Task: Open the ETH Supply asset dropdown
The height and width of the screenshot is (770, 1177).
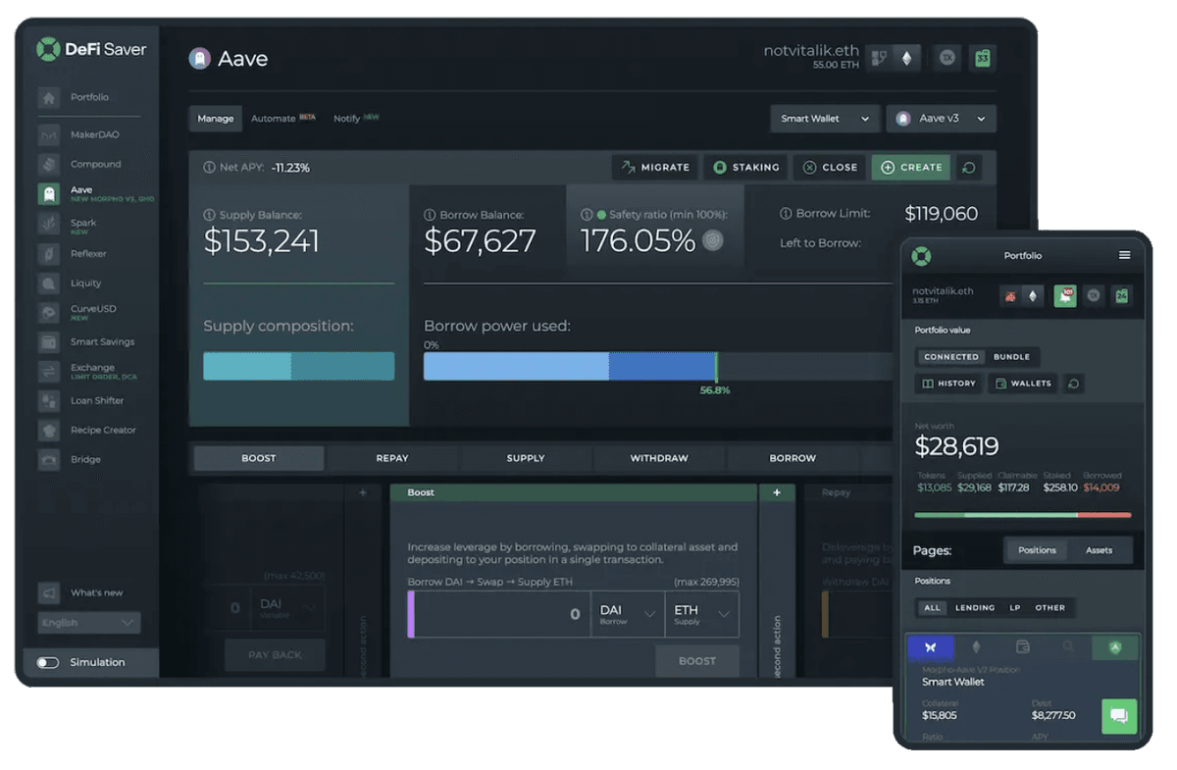Action: click(x=701, y=614)
